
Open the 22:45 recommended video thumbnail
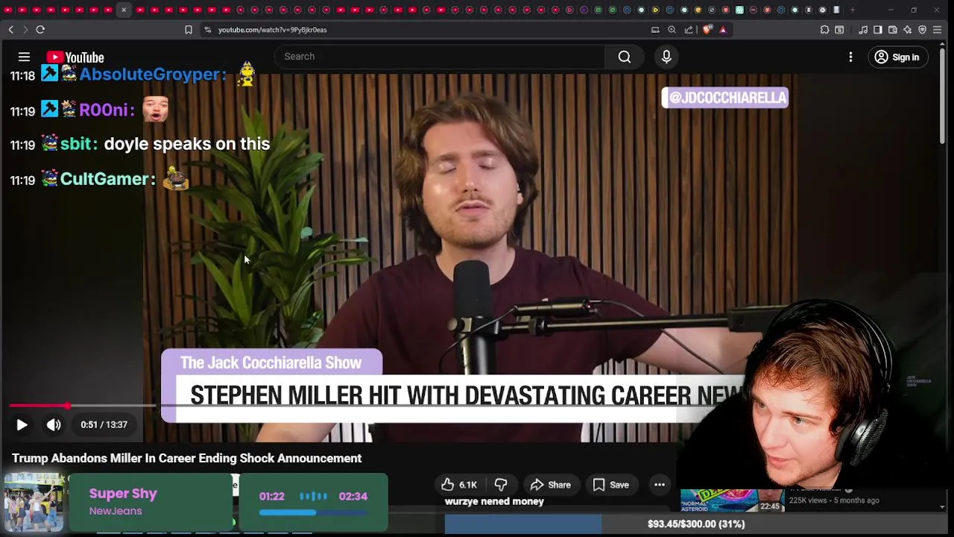(x=732, y=500)
